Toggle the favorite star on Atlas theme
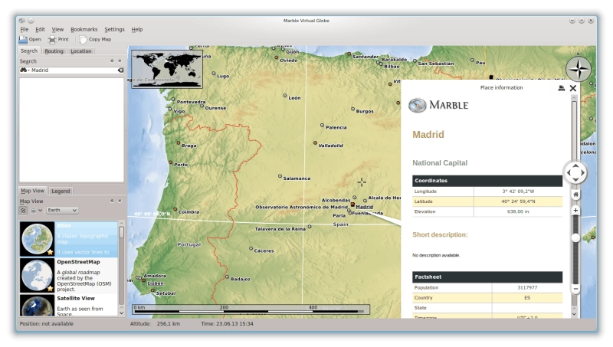The width and height of the screenshot is (613, 347). [x=50, y=252]
